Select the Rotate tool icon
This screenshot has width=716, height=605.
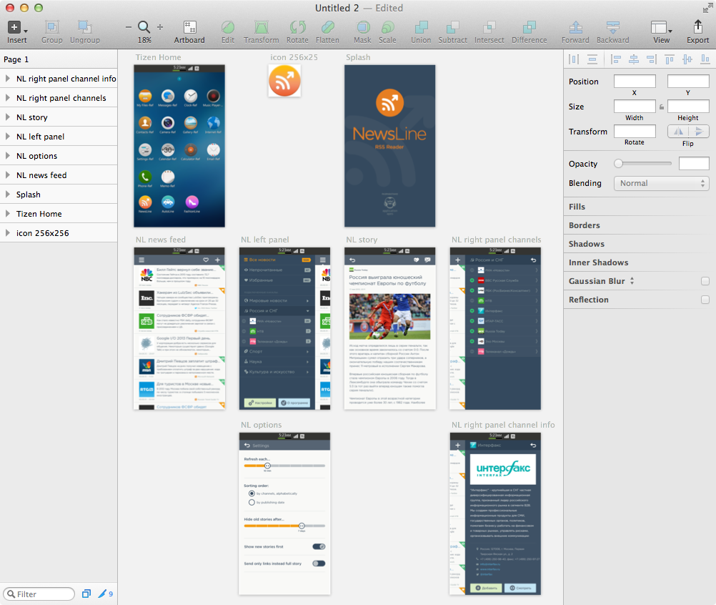pyautogui.click(x=297, y=29)
